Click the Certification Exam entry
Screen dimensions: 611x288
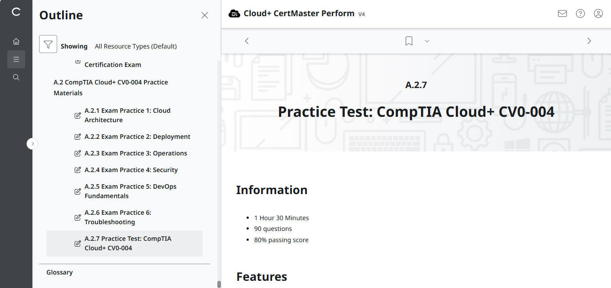[x=112, y=64]
